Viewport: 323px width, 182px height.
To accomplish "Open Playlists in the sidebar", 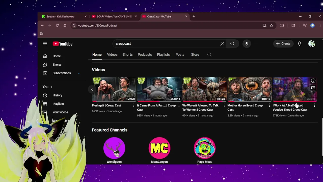I will (x=63, y=104).
